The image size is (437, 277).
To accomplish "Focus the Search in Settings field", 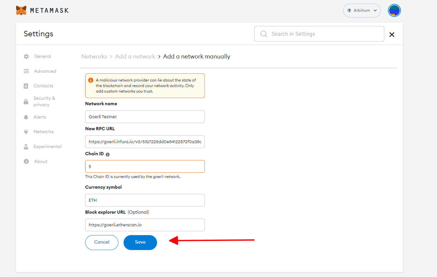I will coord(319,34).
